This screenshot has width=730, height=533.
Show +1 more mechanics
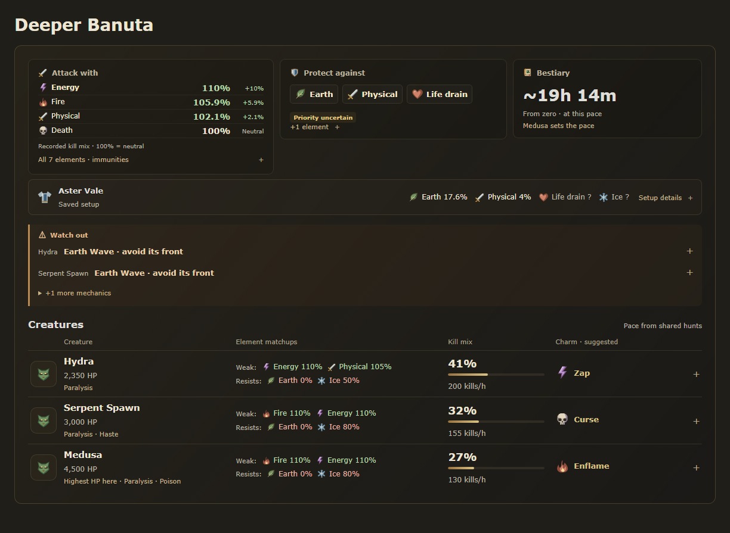[75, 293]
